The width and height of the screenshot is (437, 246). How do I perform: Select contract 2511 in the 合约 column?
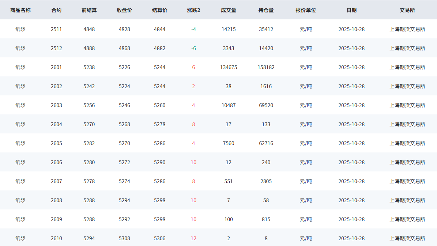pyautogui.click(x=56, y=29)
